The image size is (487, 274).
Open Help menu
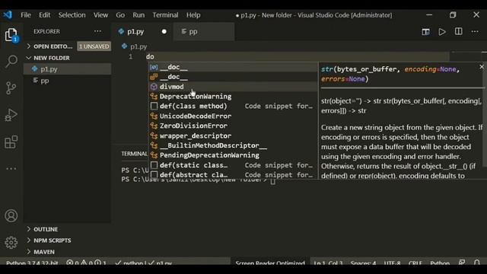(193, 15)
